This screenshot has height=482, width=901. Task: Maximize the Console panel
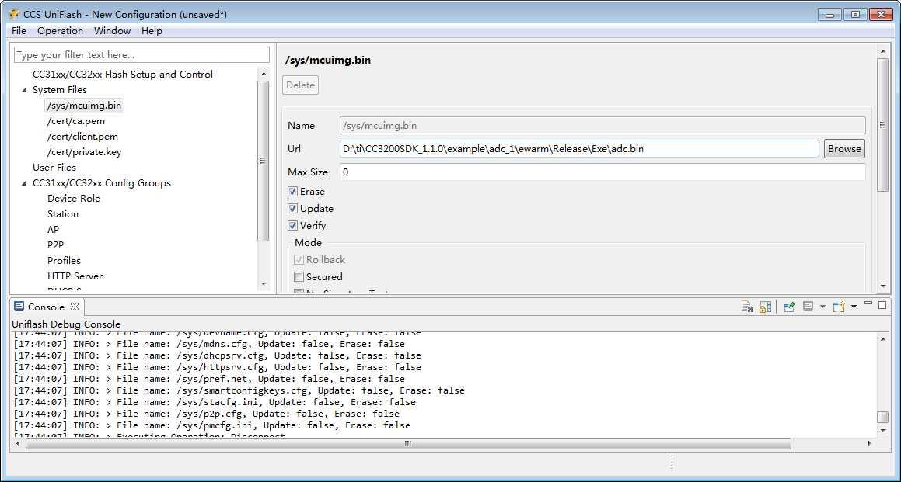click(x=882, y=304)
